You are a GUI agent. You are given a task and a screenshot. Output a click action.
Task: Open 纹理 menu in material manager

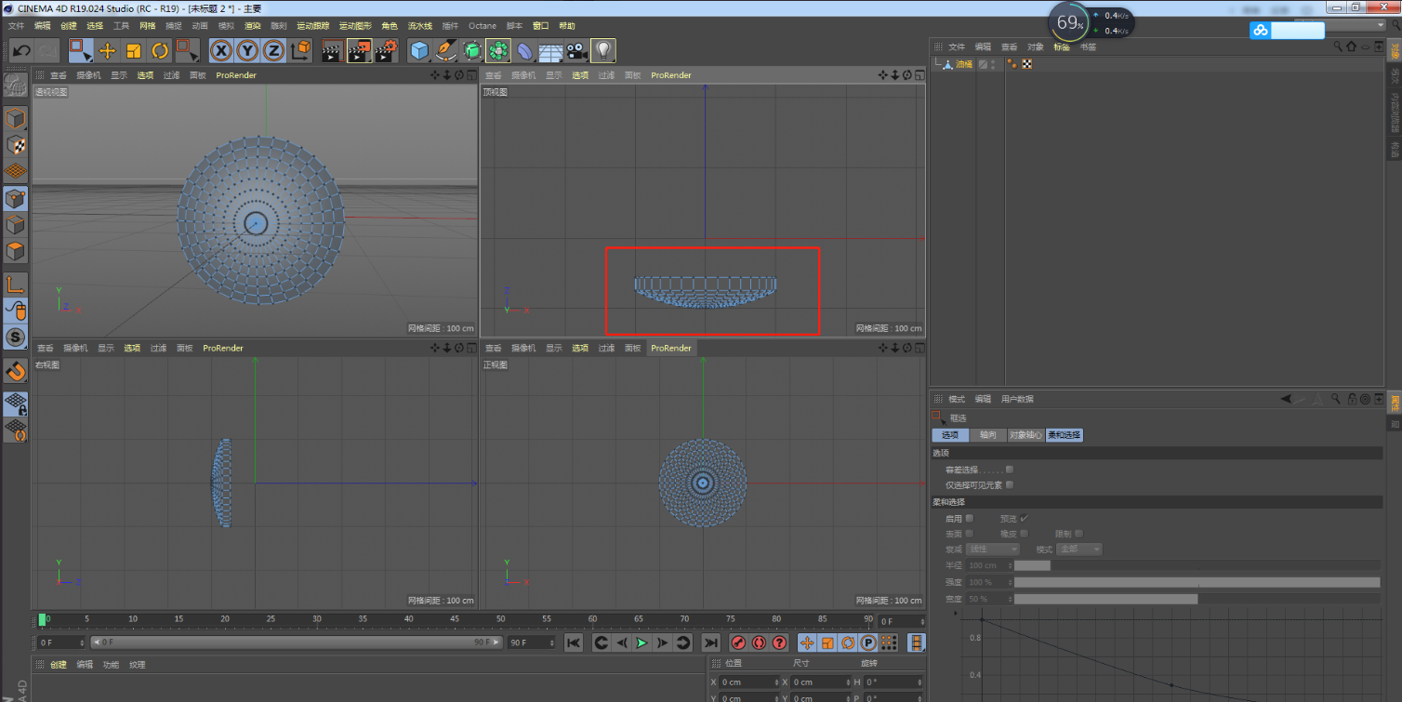point(138,665)
